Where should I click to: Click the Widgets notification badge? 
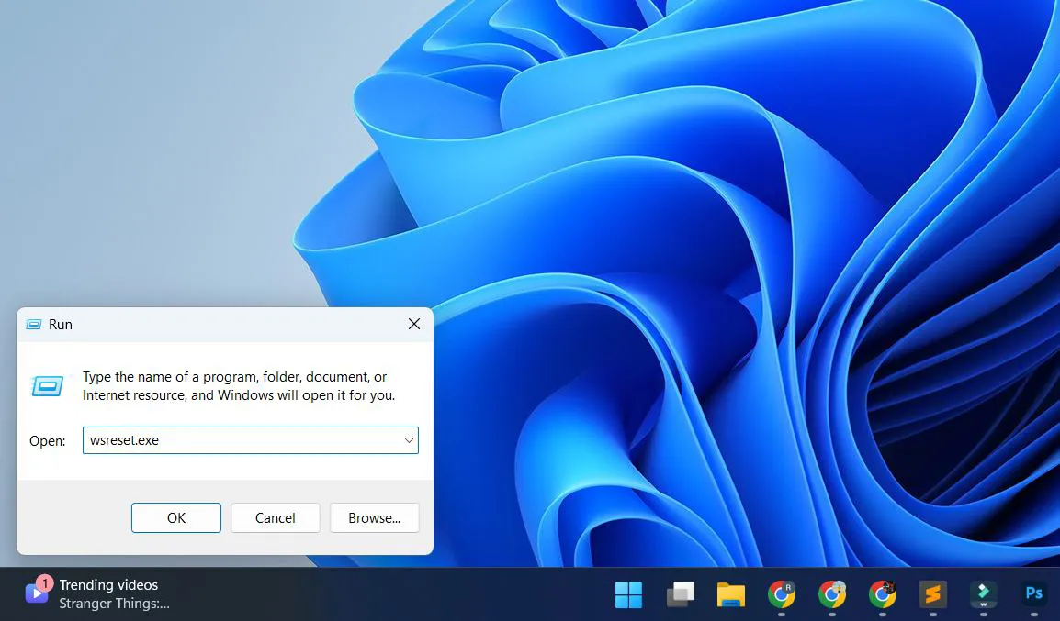tap(48, 582)
